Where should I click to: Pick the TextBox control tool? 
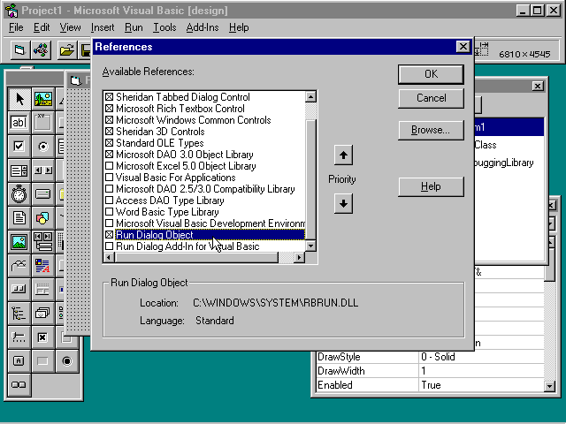pos(19,123)
